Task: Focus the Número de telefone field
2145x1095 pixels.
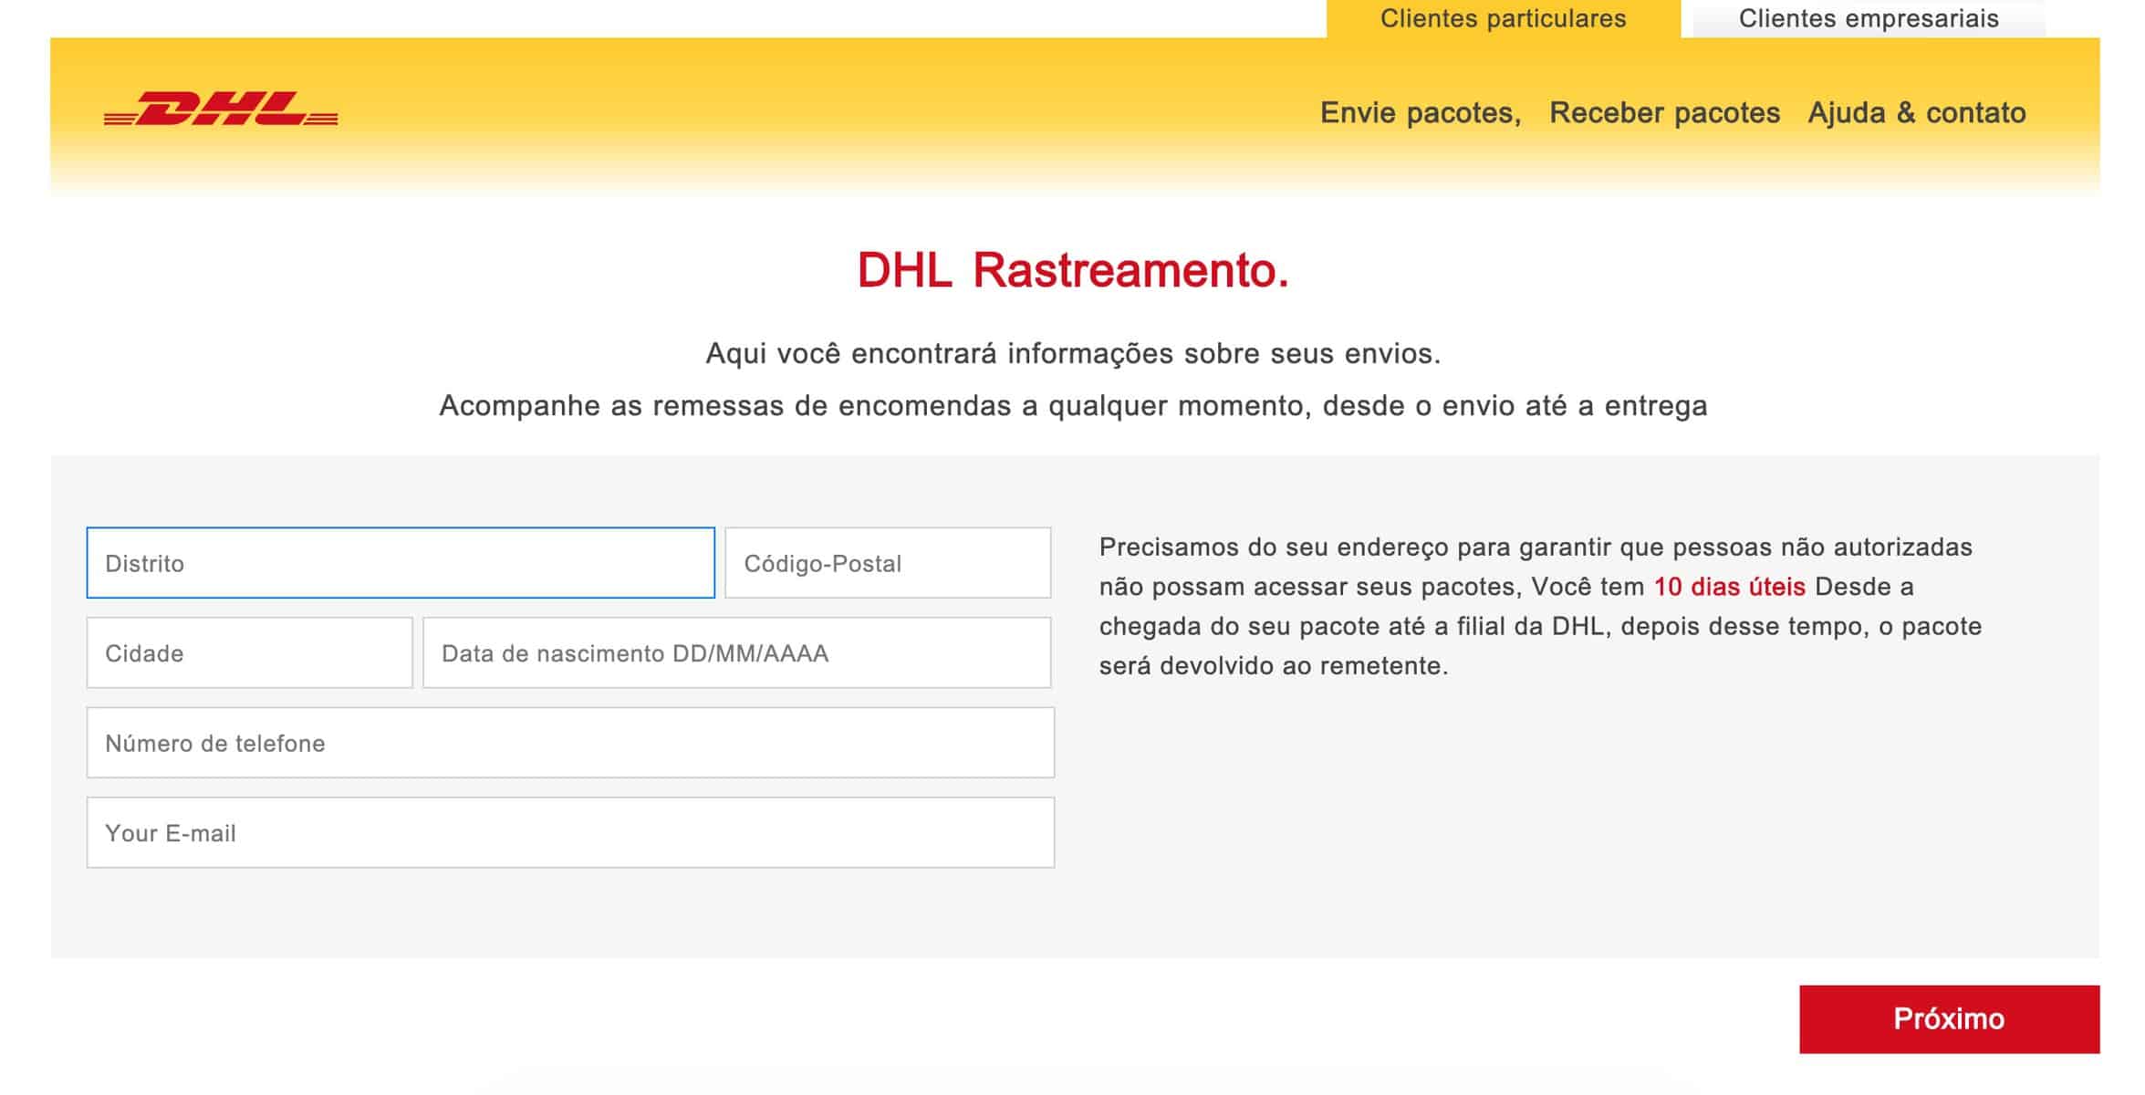Action: pyautogui.click(x=570, y=743)
